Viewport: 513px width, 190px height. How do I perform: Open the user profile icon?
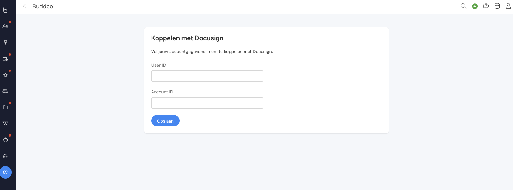click(508, 6)
